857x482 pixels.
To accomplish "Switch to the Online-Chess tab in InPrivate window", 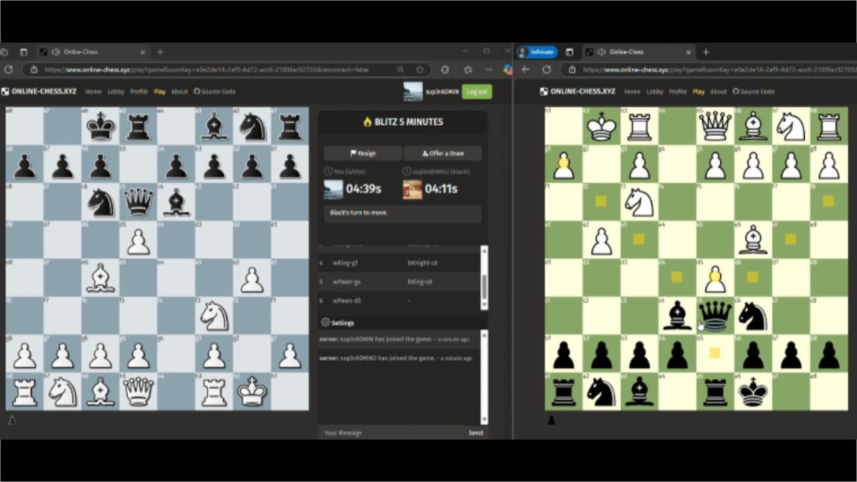I will (639, 52).
